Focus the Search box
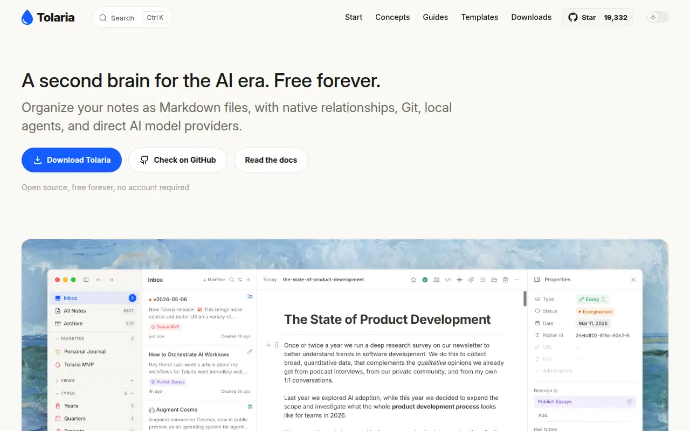 pos(133,17)
